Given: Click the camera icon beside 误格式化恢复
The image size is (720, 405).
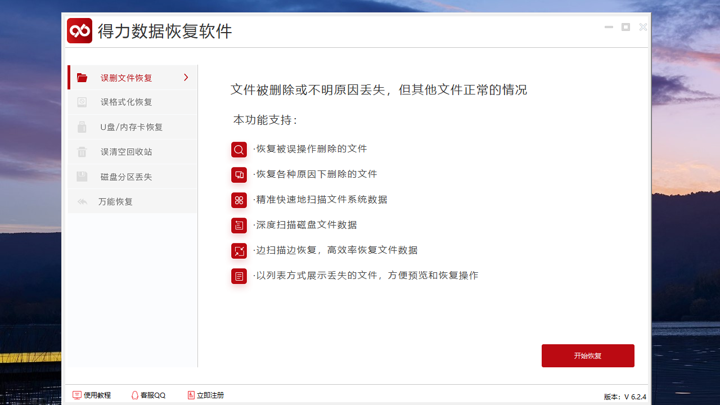Looking at the screenshot, I should click(x=82, y=102).
